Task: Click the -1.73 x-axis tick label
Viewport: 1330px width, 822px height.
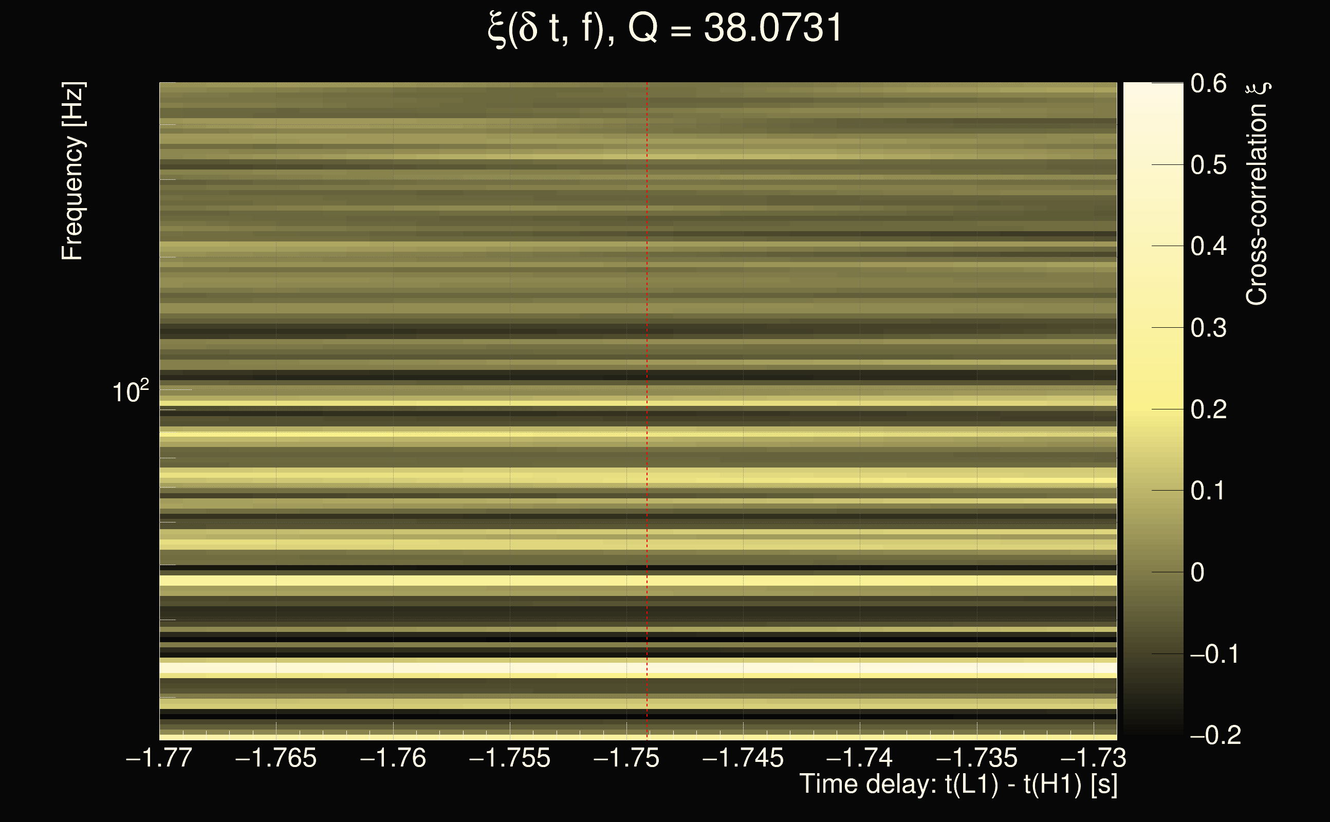Action: [1094, 758]
